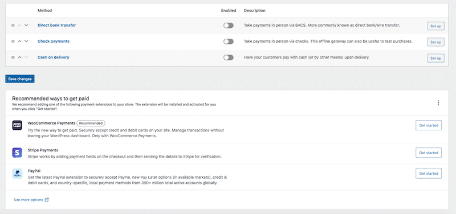The image size is (456, 214).
Task: Click the PayPal title text
Action: (x=34, y=171)
